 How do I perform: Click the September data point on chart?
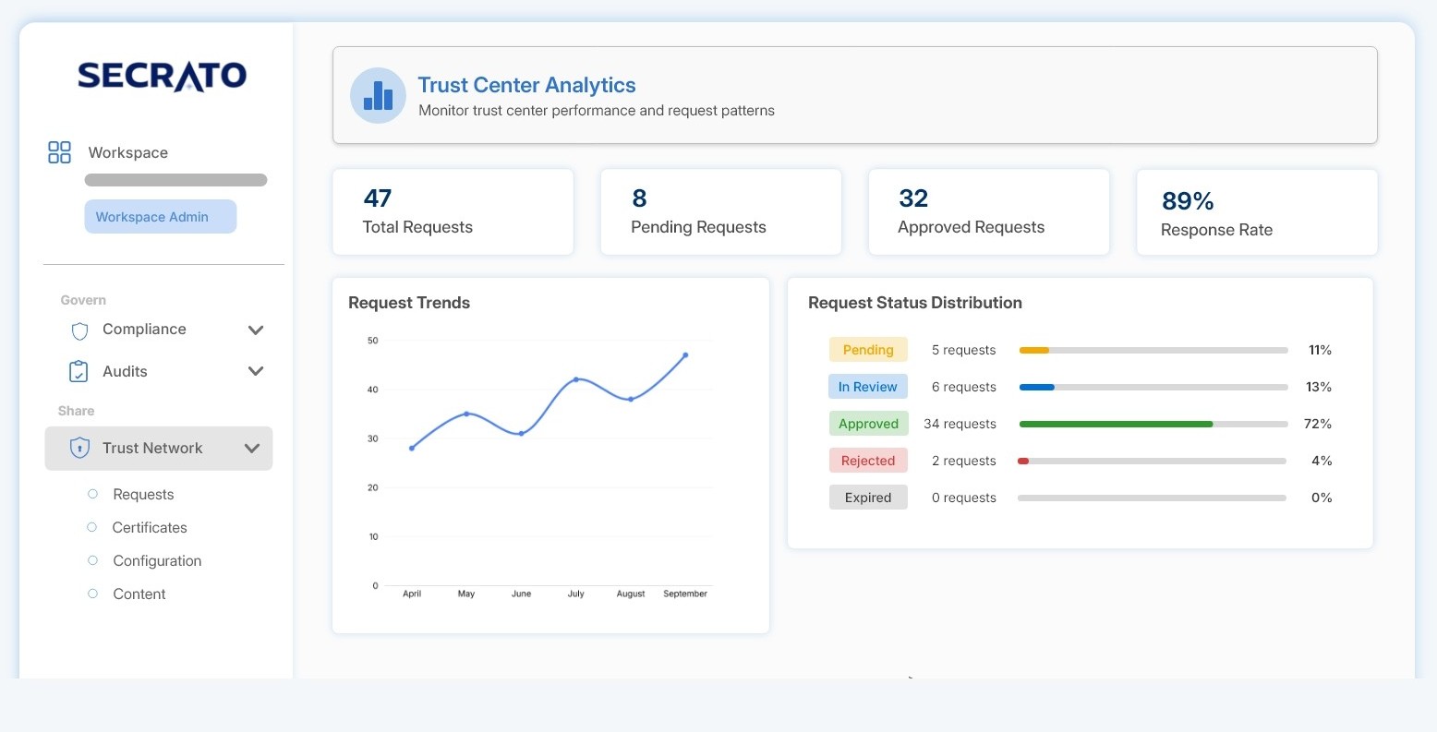(x=685, y=354)
